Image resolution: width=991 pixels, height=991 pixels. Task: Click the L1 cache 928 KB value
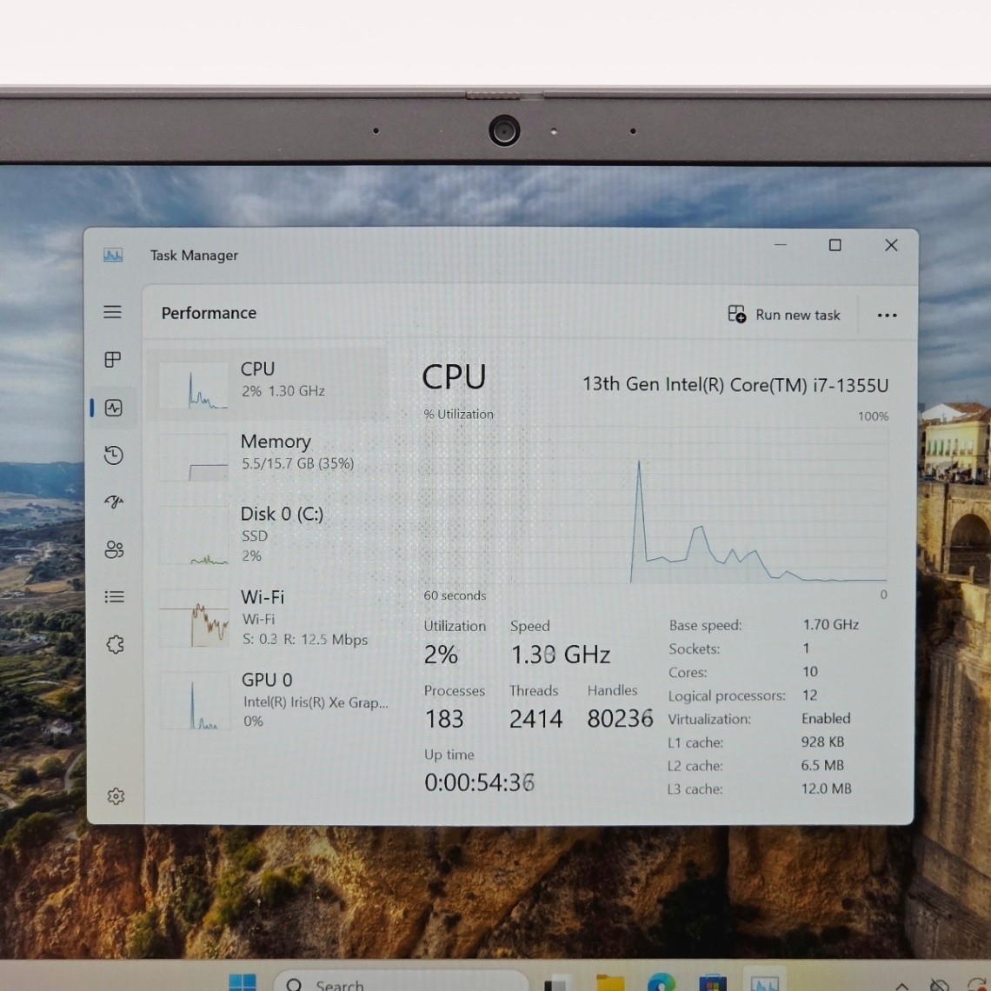(823, 742)
